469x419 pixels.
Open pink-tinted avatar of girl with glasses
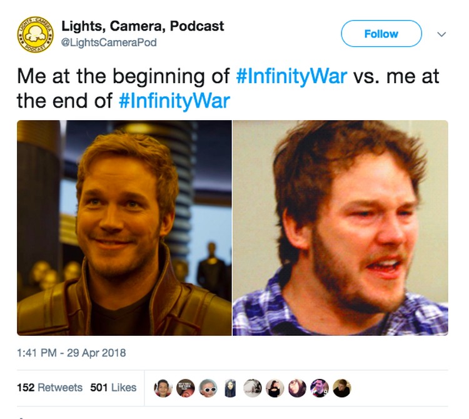click(297, 388)
